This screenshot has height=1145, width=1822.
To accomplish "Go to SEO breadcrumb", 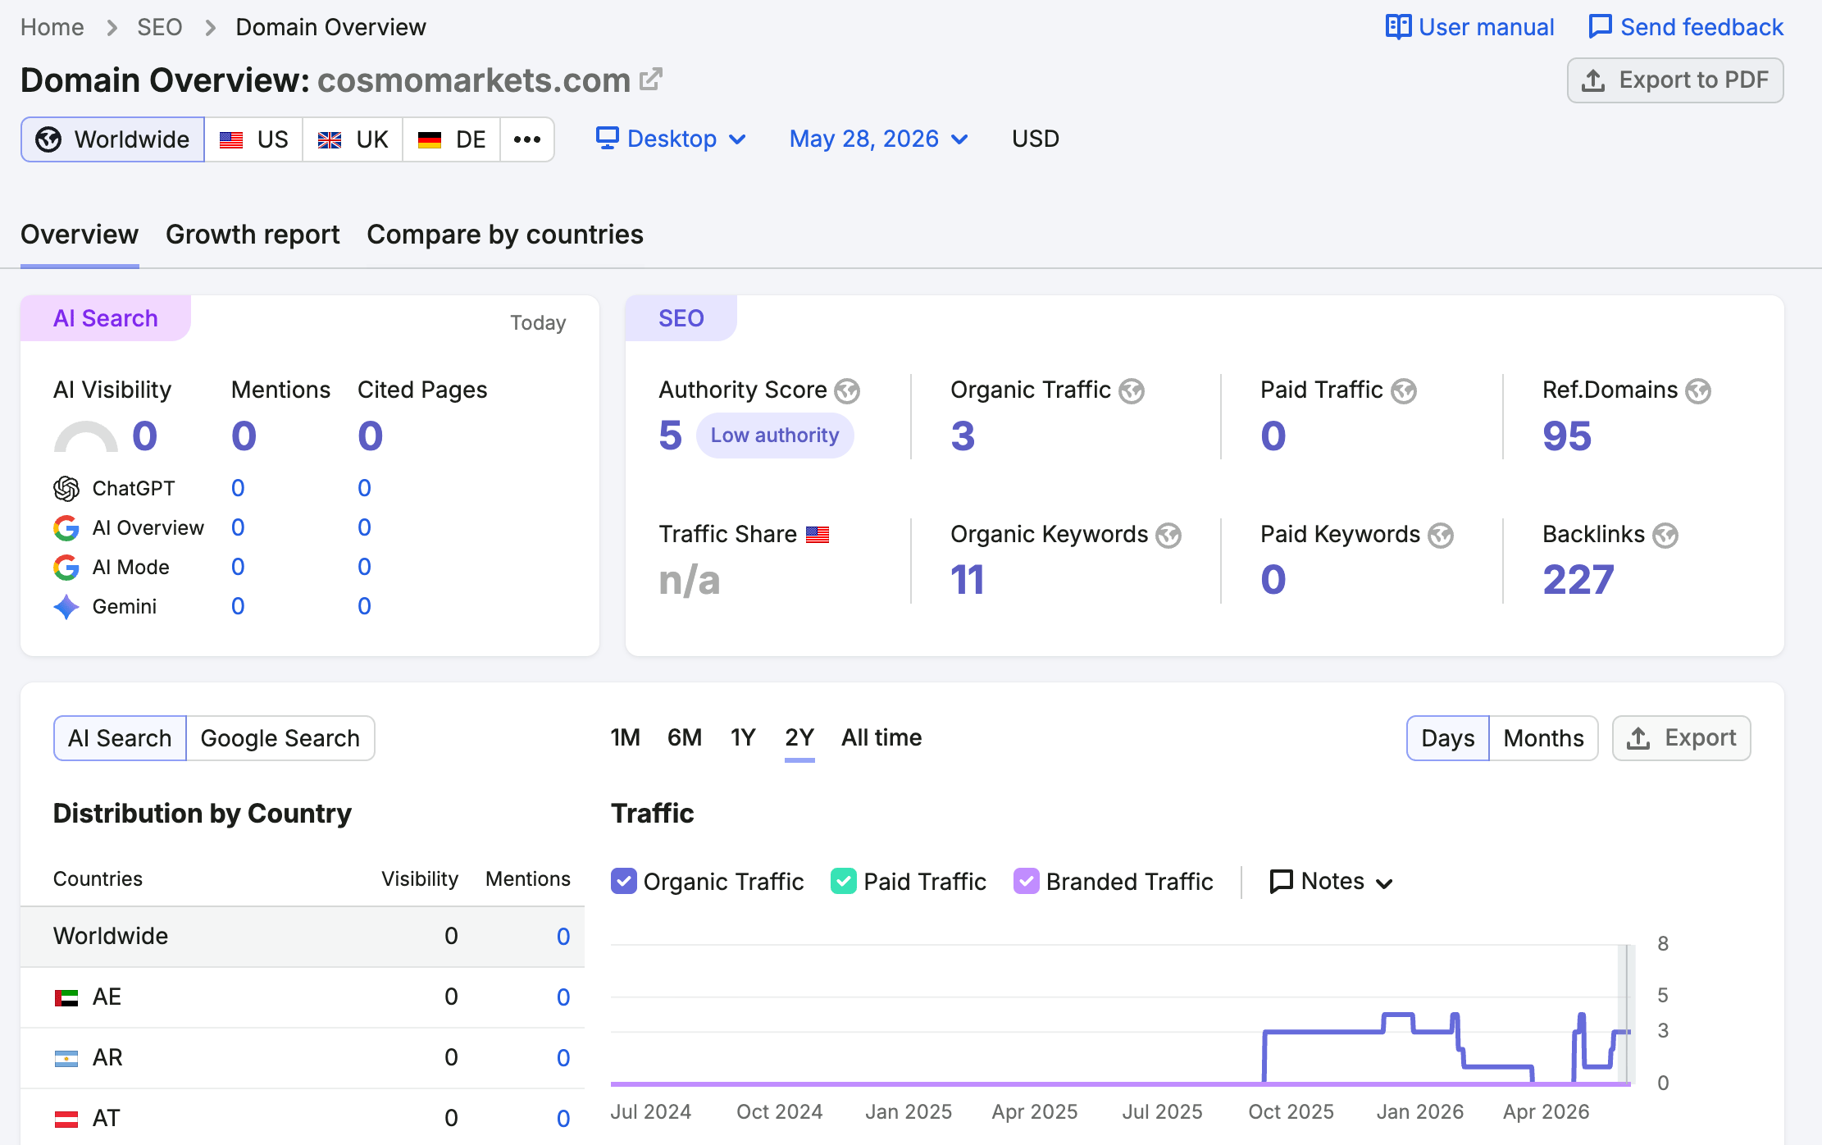I will (x=159, y=27).
